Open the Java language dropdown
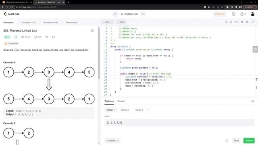Screen dimensions: 258x145 coord(108,22)
